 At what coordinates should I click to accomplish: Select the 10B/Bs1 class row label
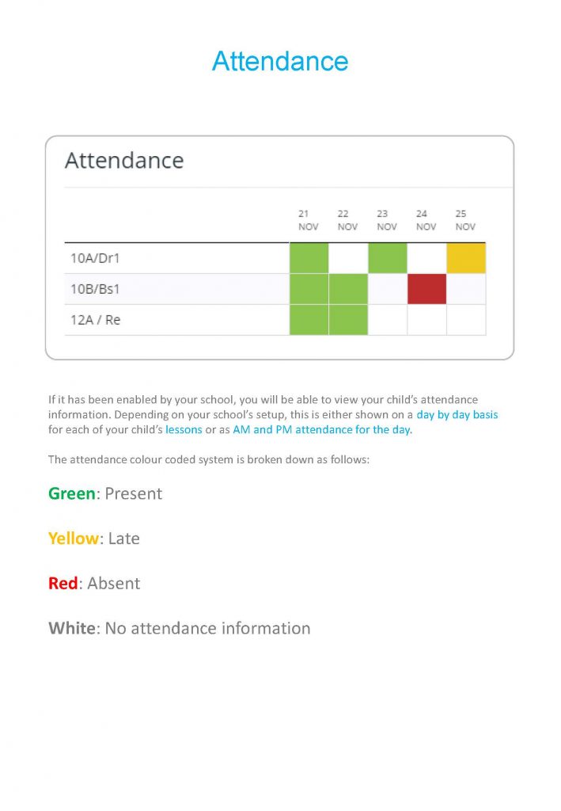(x=95, y=289)
